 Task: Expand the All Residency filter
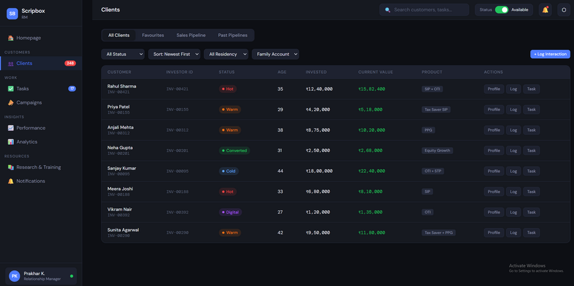click(x=226, y=54)
